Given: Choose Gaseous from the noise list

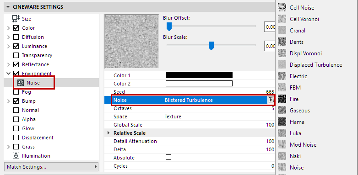Looking at the screenshot, I should coord(300,111).
